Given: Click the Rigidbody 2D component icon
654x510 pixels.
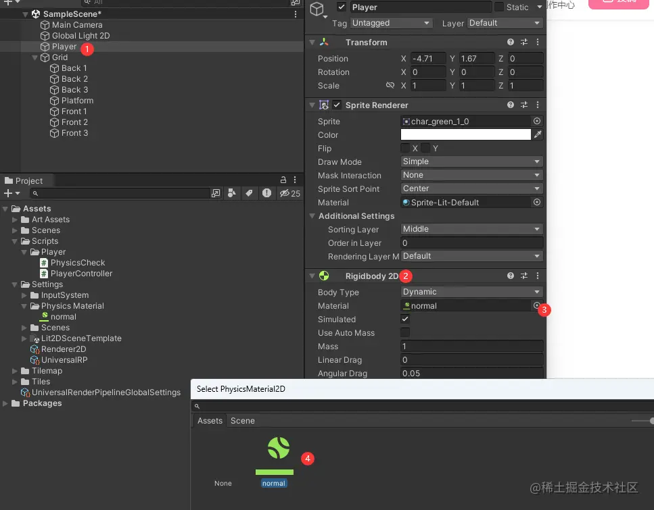Looking at the screenshot, I should (324, 276).
